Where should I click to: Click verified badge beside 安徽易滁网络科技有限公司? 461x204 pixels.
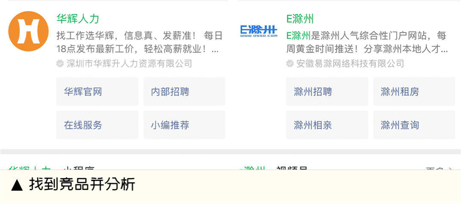click(290, 63)
